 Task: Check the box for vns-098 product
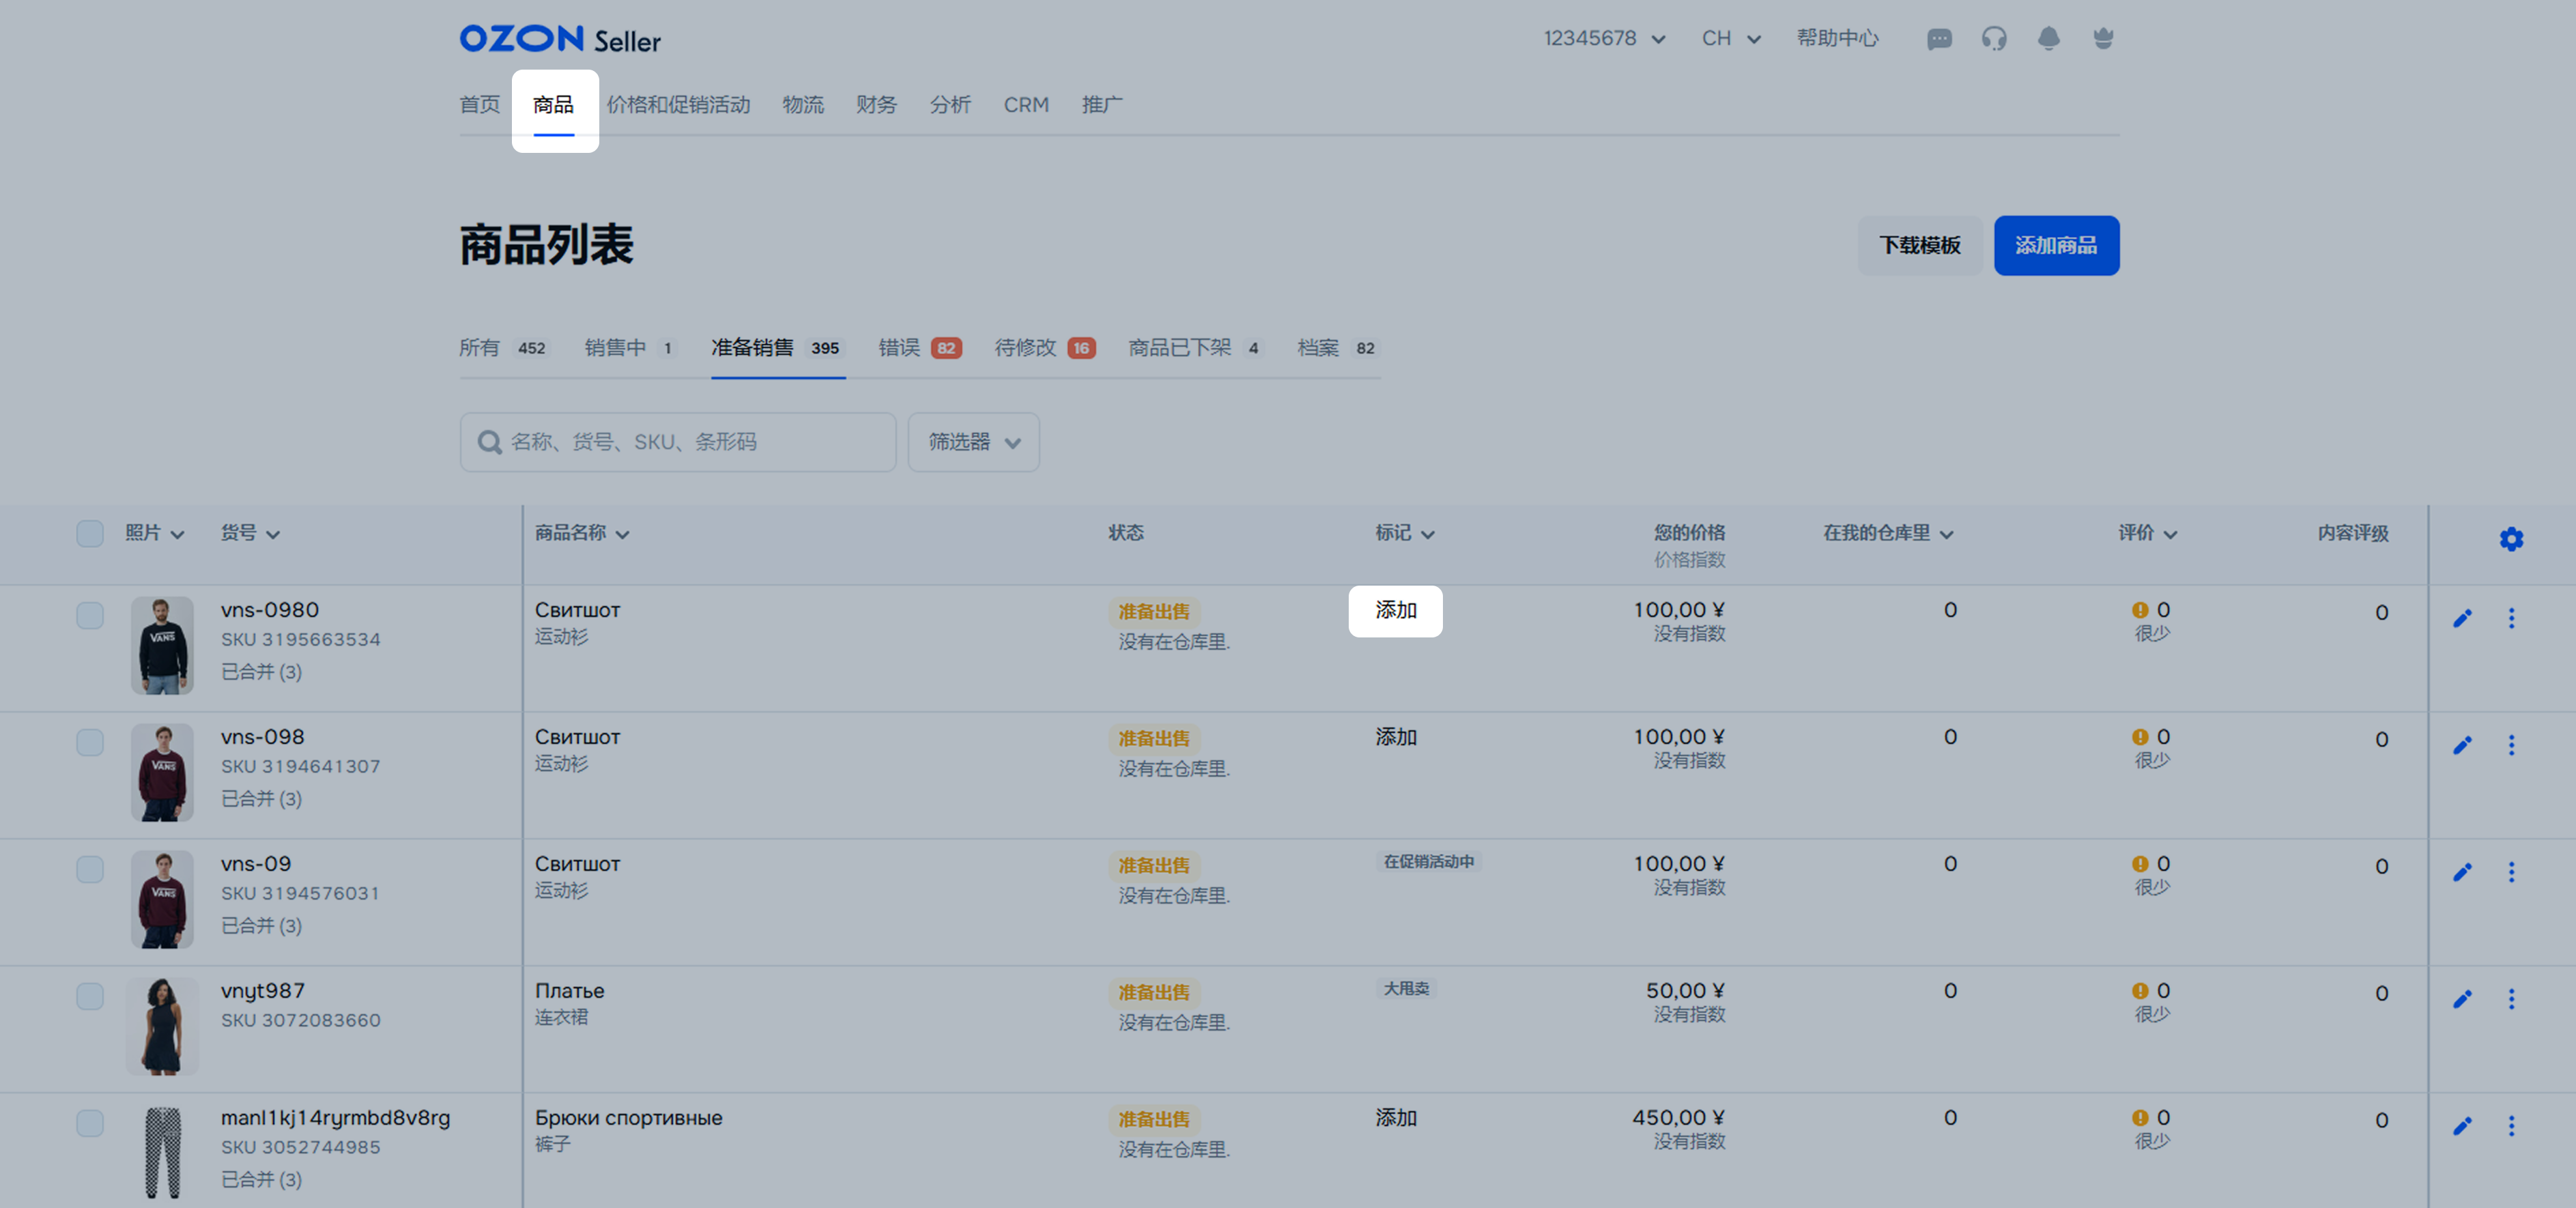coord(90,743)
